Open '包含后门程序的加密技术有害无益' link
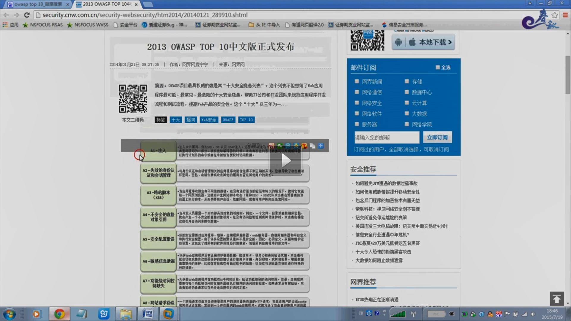This screenshot has height=321, width=571. (388, 201)
